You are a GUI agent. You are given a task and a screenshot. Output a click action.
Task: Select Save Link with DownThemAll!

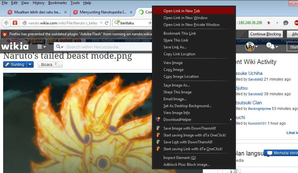(x=194, y=142)
